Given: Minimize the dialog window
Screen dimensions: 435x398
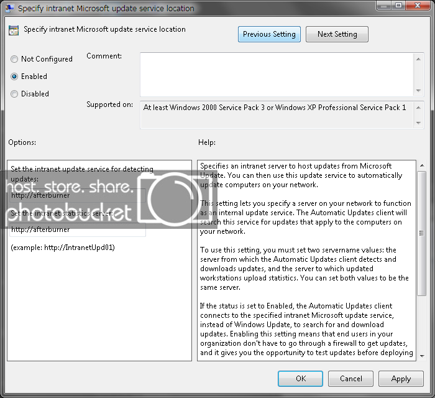Looking at the screenshot, I should 384,6.
